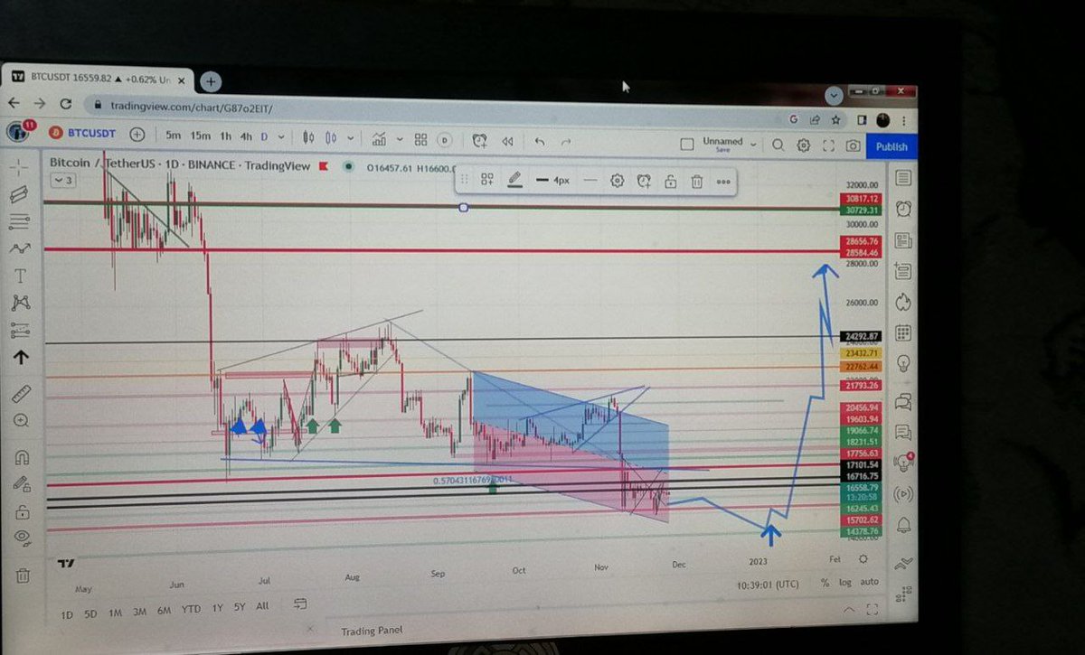The image size is (1085, 655).
Task: Select the crosshair cursor tool
Action: 20,167
